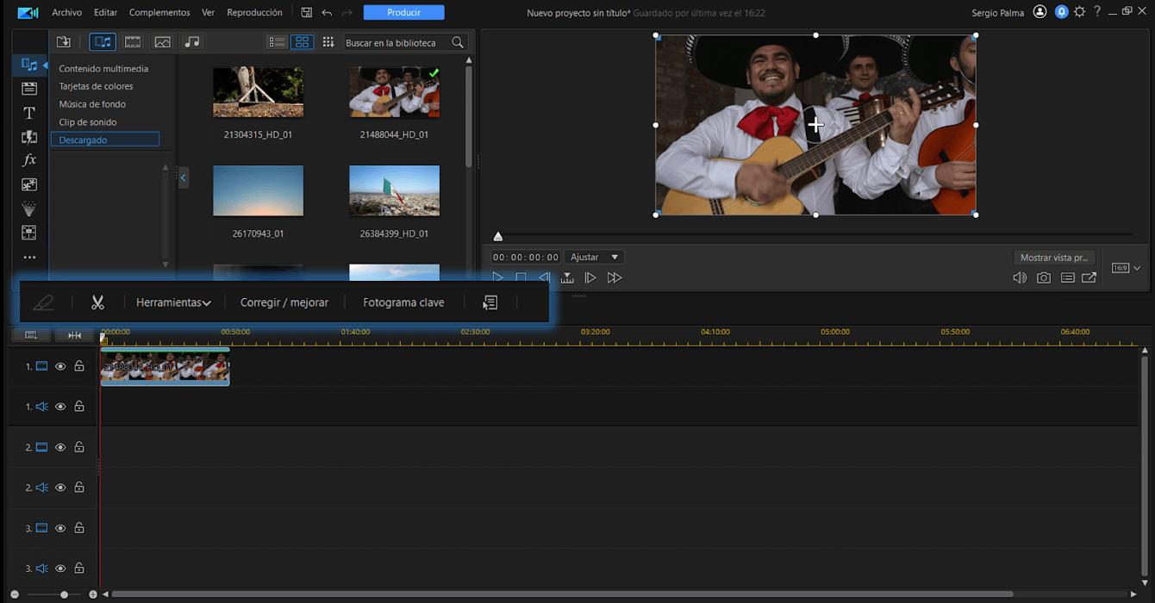Open help with the question mark icon
Image resolution: width=1155 pixels, height=603 pixels.
pos(1097,12)
